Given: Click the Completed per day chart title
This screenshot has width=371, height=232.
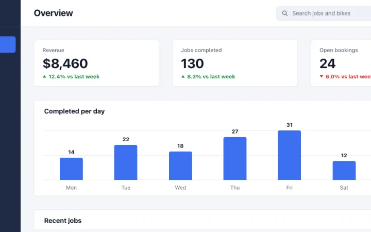Looking at the screenshot, I should click(74, 111).
